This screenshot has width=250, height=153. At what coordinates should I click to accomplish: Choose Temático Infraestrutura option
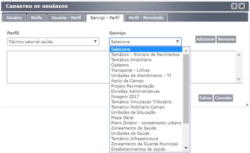[146, 139]
